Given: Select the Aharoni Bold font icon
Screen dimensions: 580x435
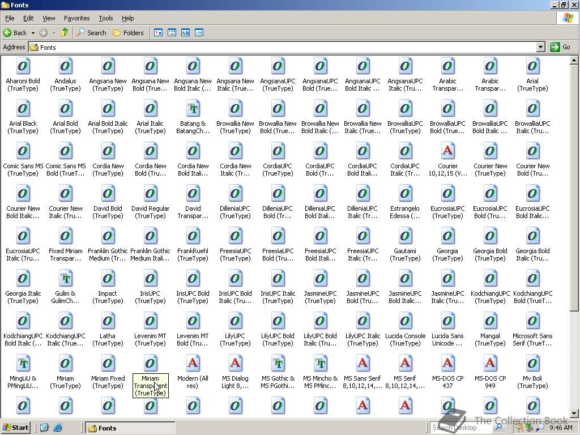Looking at the screenshot, I should coord(23,67).
